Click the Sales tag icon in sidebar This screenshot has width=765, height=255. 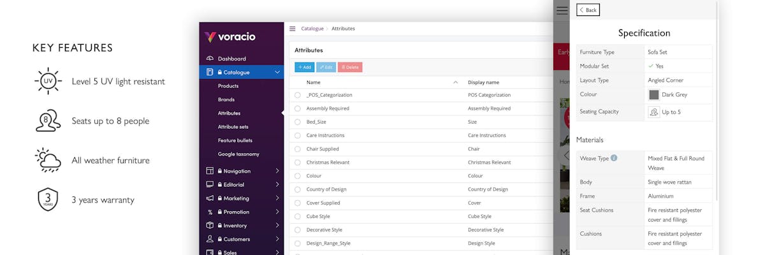pyautogui.click(x=210, y=252)
